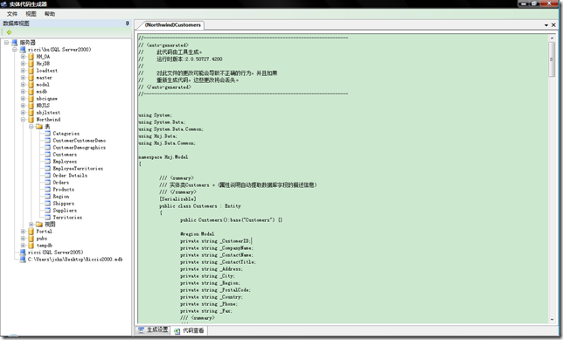
Task: Select the CustomerDemographics table
Action: (x=79, y=148)
